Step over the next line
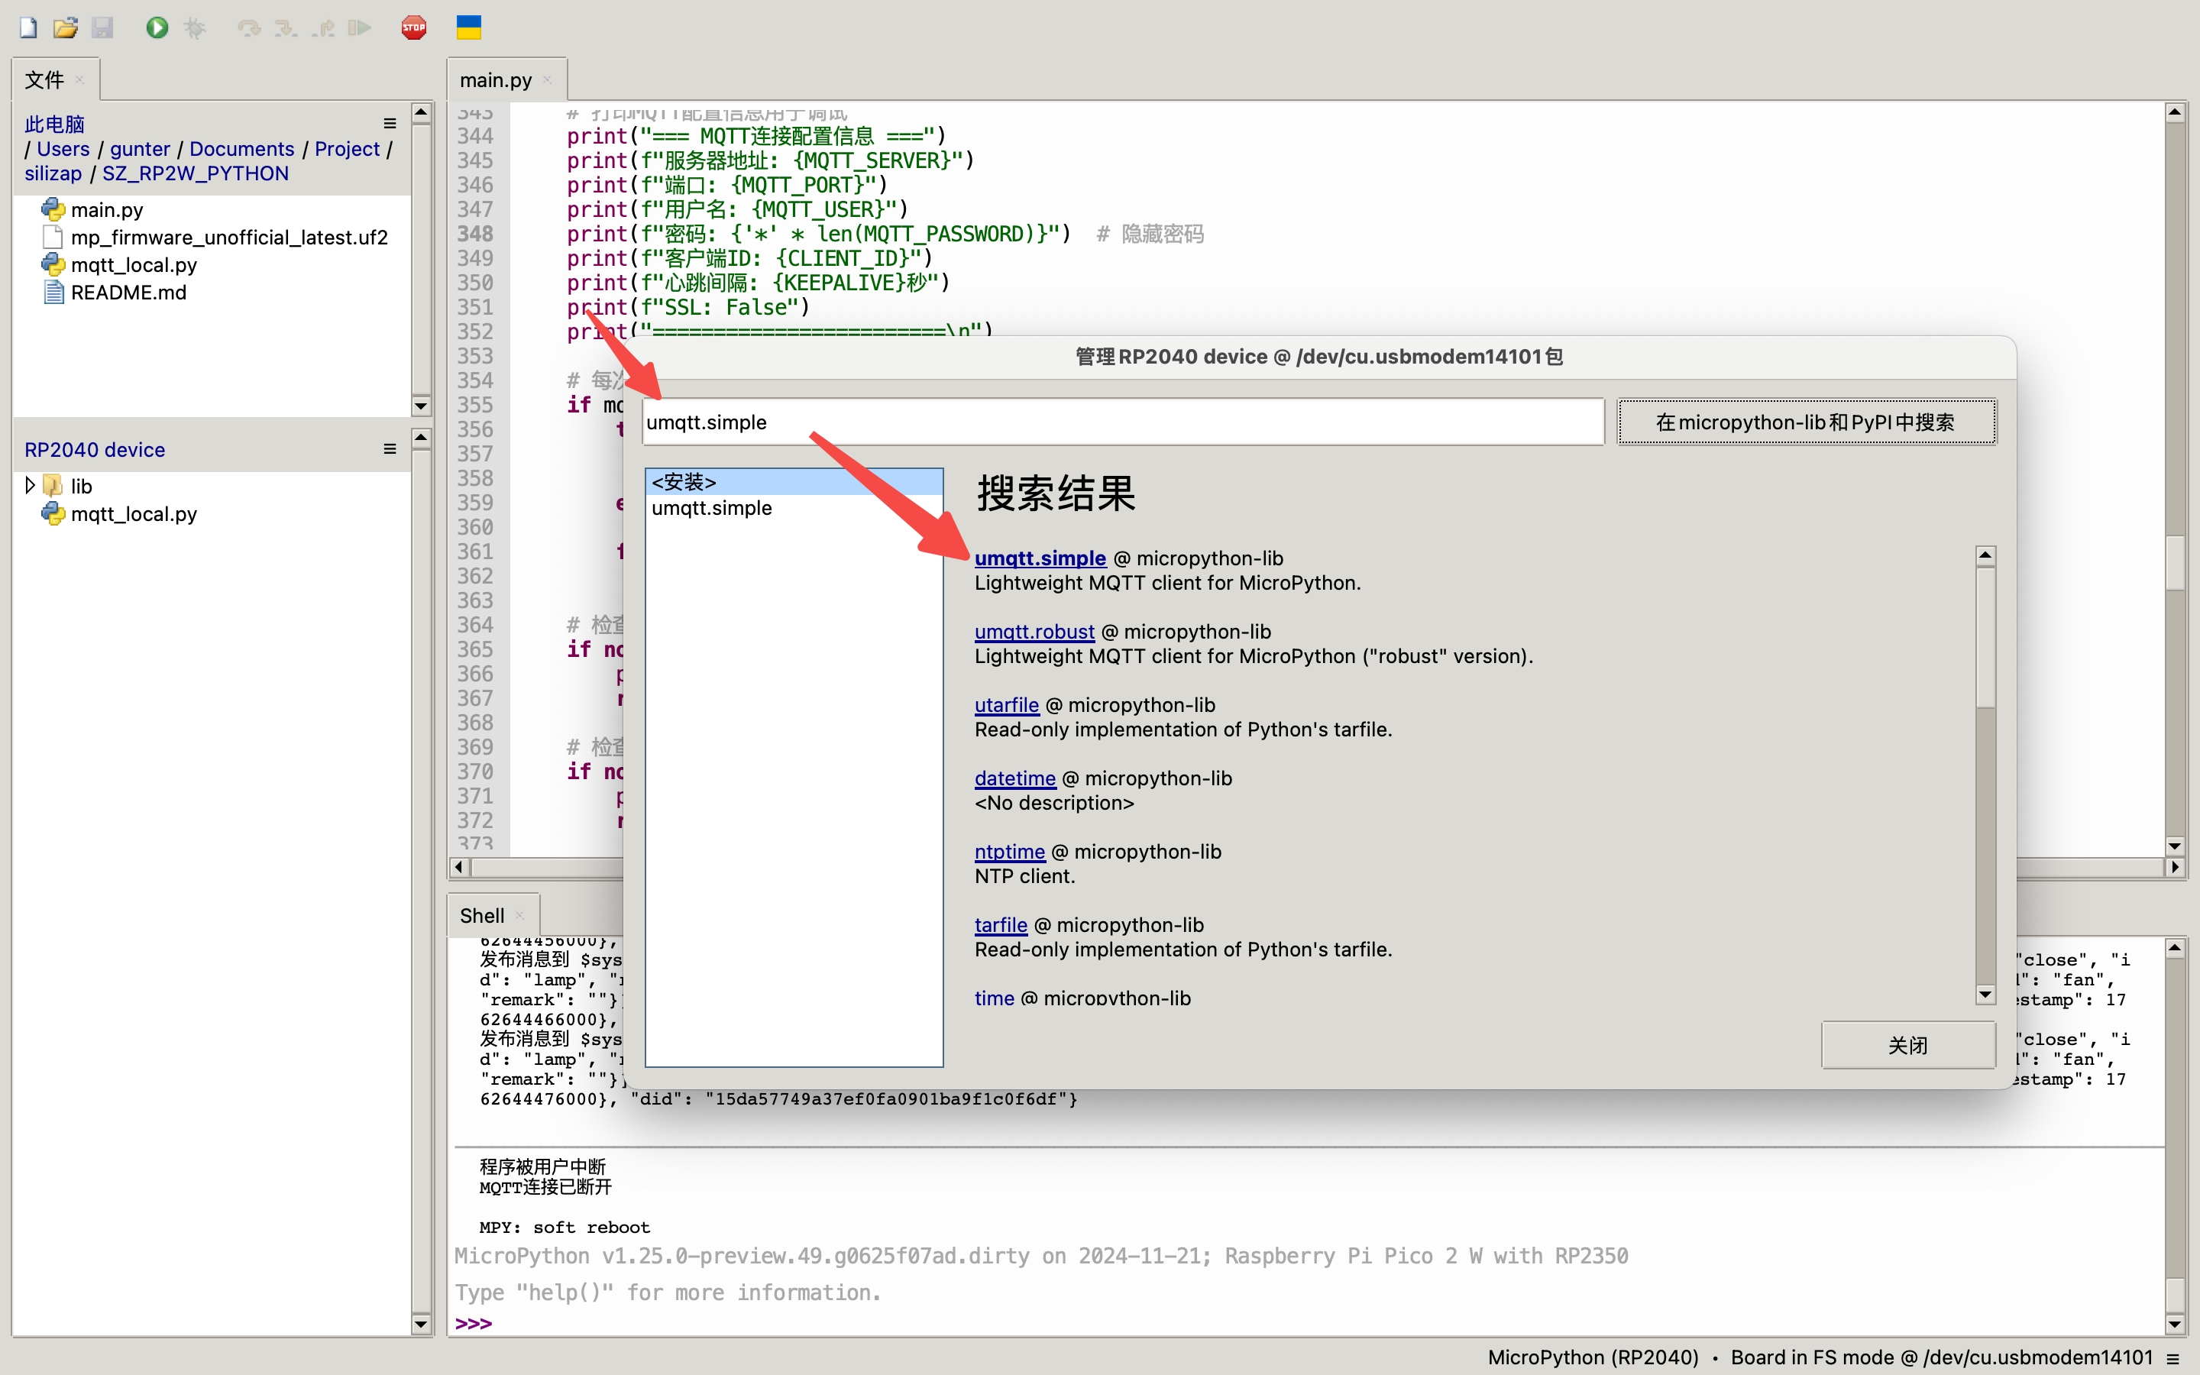The height and width of the screenshot is (1375, 2200). (249, 27)
